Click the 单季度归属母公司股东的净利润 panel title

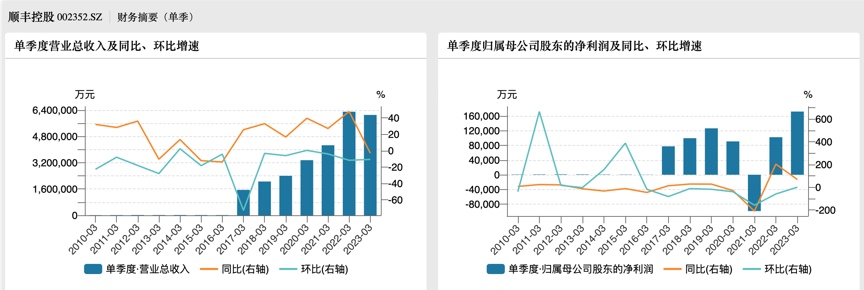pyautogui.click(x=575, y=46)
